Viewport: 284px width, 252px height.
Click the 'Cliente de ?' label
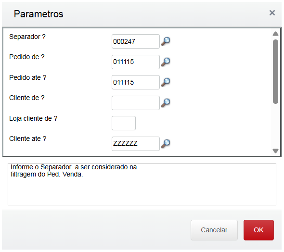pos(27,98)
